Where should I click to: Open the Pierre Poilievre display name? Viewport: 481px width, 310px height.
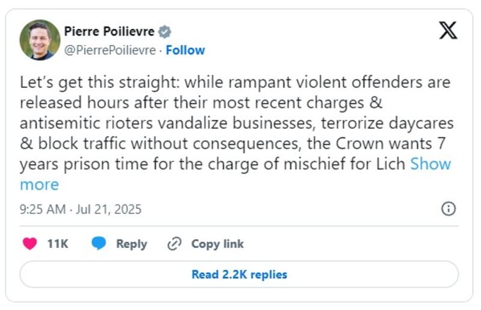(x=109, y=31)
